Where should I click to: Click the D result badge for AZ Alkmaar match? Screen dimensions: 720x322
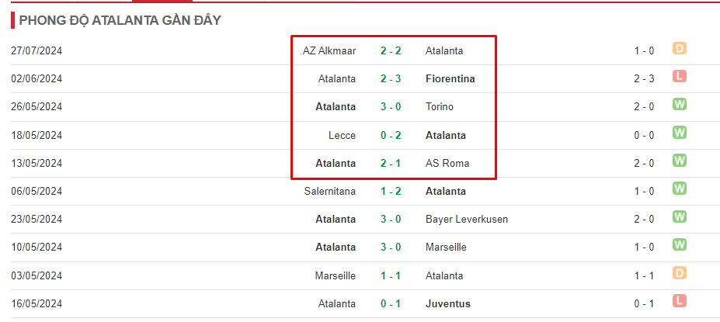tap(679, 49)
